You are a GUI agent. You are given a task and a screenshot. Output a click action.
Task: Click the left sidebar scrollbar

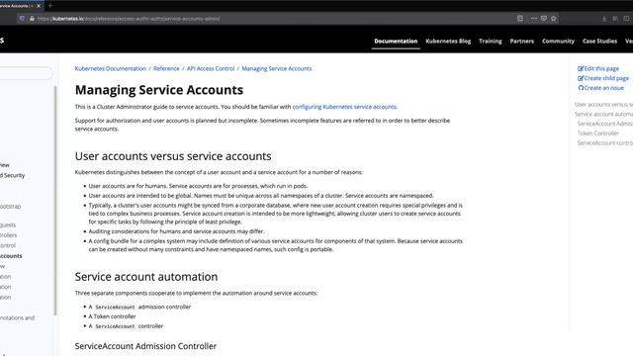[x=55, y=200]
